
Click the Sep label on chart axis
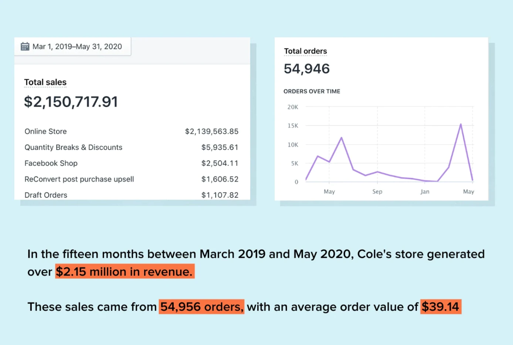(x=377, y=191)
